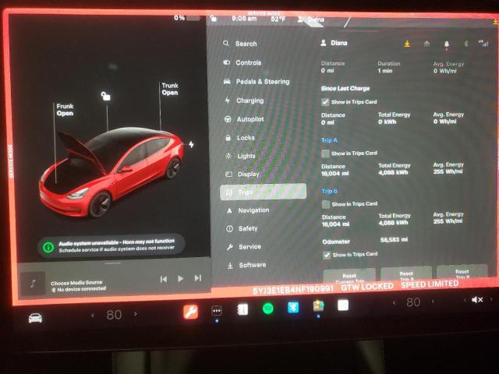Enable Show in Trips Card for Trip A
The width and height of the screenshot is (499, 374).
326,153
